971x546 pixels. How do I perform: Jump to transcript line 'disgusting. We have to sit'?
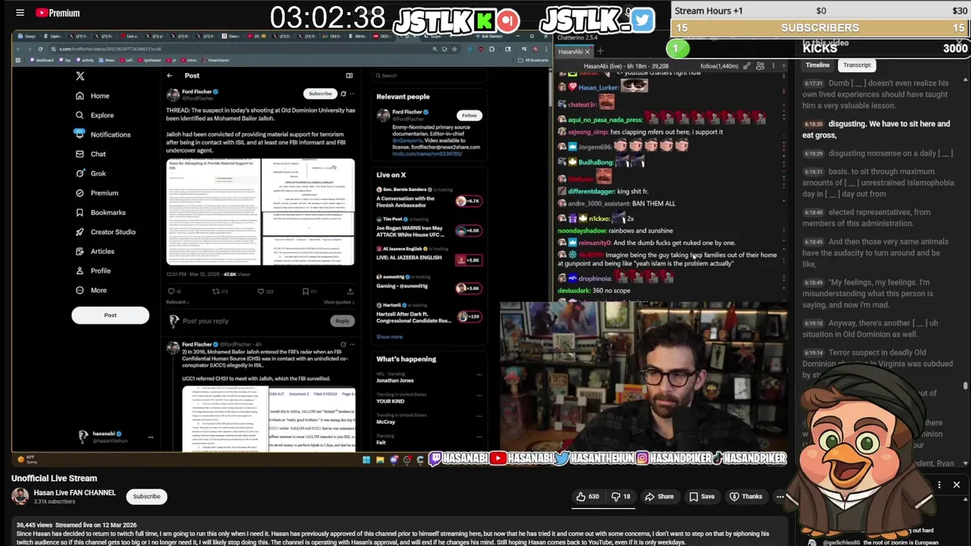pyautogui.click(x=876, y=129)
